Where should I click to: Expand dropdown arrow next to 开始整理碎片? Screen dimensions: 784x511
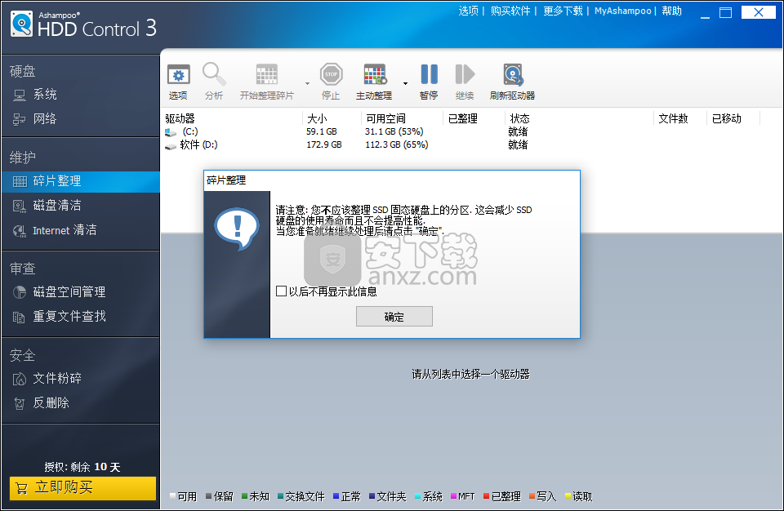click(x=307, y=83)
